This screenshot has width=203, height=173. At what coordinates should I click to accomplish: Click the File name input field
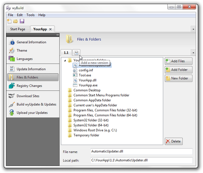point(141,151)
